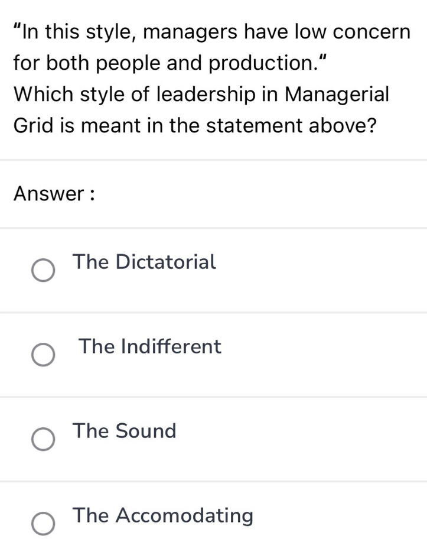427x542 pixels.
Task: Click the label text 'The Dictatorial'
Action: click(144, 261)
